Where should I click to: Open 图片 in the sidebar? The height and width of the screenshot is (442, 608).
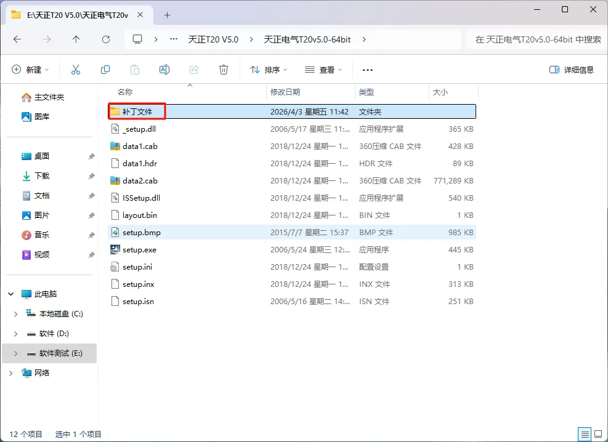click(x=35, y=215)
